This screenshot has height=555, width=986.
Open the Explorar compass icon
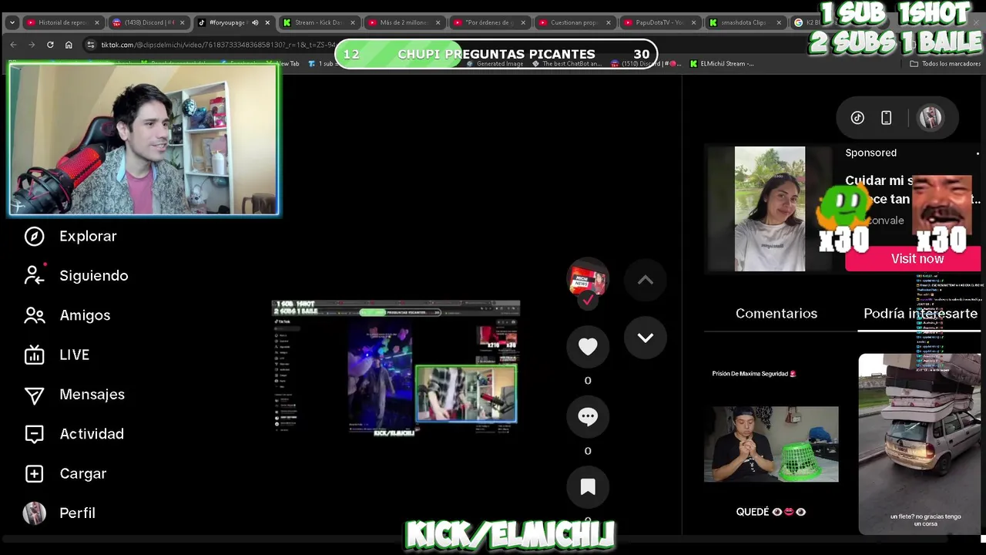pyautogui.click(x=34, y=236)
